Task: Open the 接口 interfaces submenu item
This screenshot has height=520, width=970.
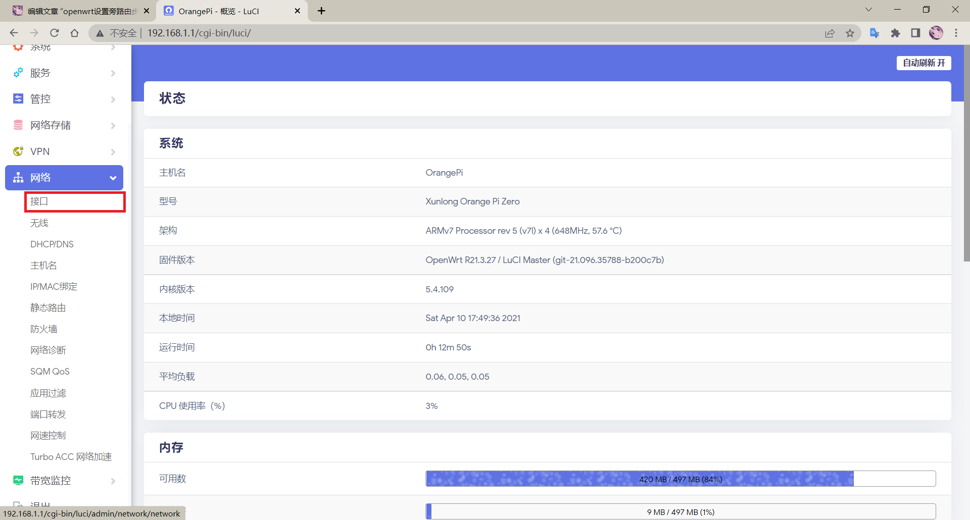Action: (39, 201)
